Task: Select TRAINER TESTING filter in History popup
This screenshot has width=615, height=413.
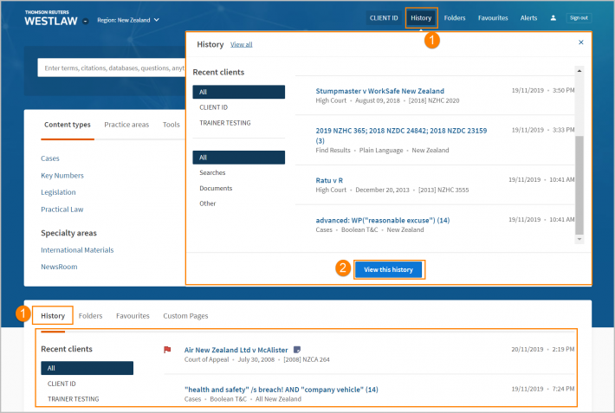Action: pos(224,123)
